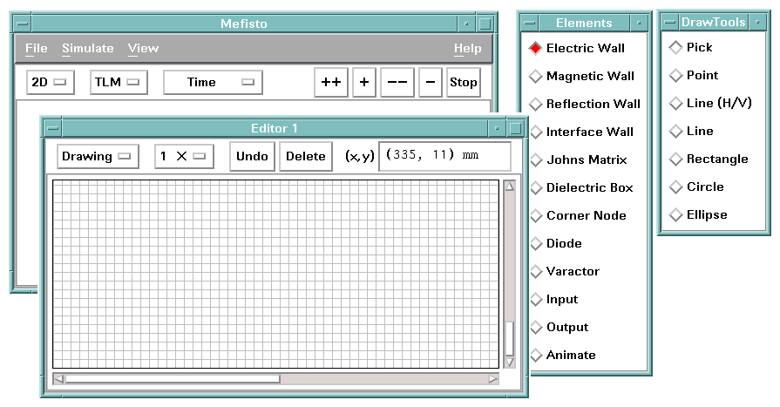Choose the Point draw tool
This screenshot has height=407, width=780.
694,75
